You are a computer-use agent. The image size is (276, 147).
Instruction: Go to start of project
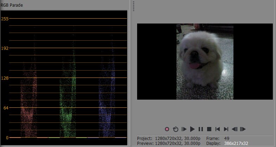click(218, 129)
